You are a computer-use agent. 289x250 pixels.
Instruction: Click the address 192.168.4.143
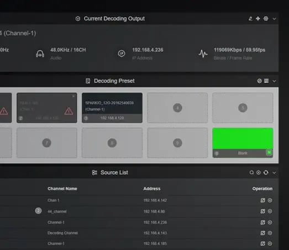pos(155,233)
